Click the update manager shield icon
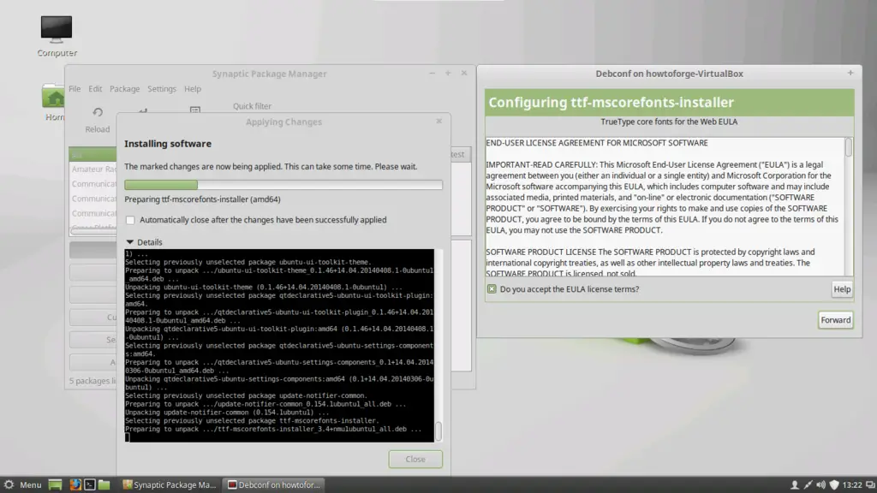 tap(834, 484)
